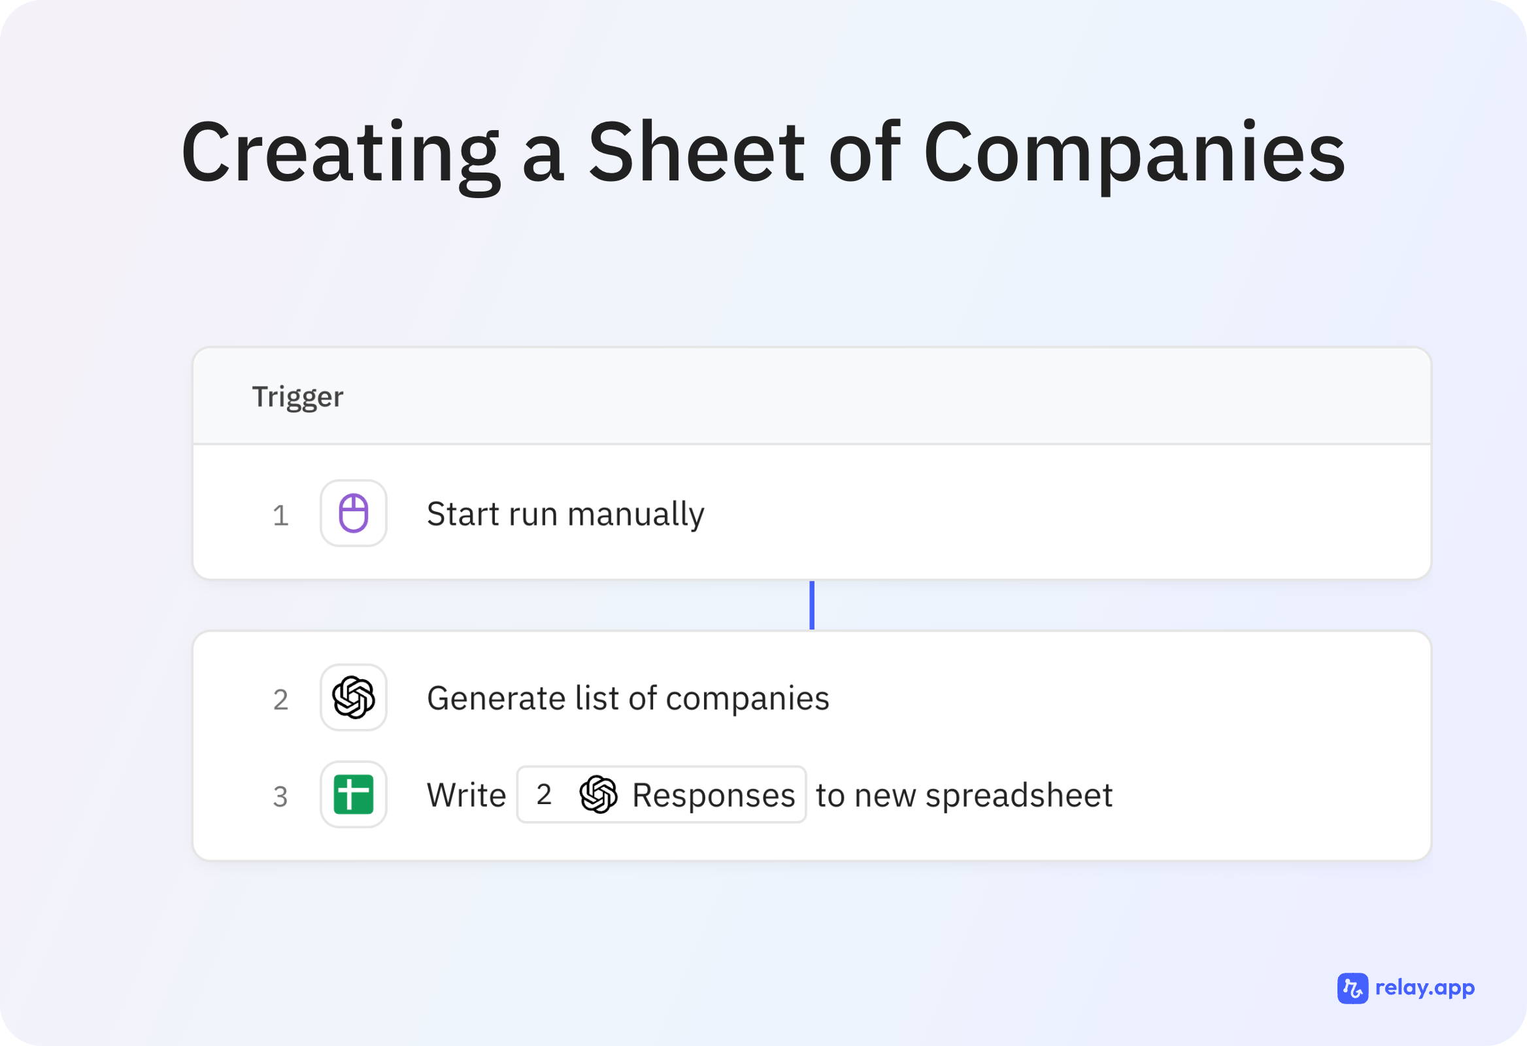1527x1046 pixels.
Task: Click step number 2 beside the OpenAI icon
Action: pyautogui.click(x=280, y=700)
